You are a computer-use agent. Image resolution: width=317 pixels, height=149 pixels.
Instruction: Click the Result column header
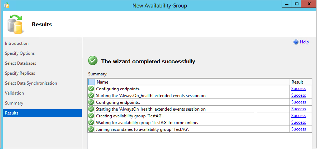coord(297,82)
